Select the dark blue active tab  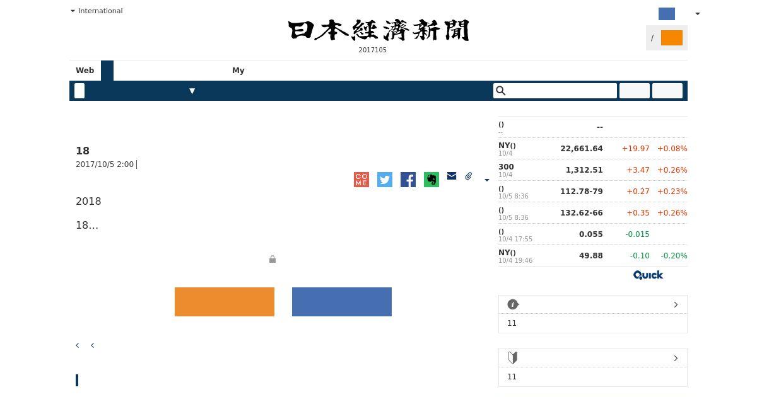tap(107, 71)
